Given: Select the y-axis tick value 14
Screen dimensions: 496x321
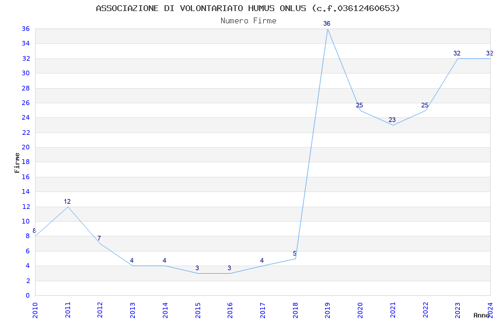Looking at the screenshot, I should pos(26,191).
